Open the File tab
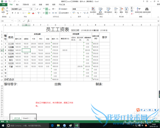Image resolution: width=160 pixels, height=128 pixels. (4, 4)
